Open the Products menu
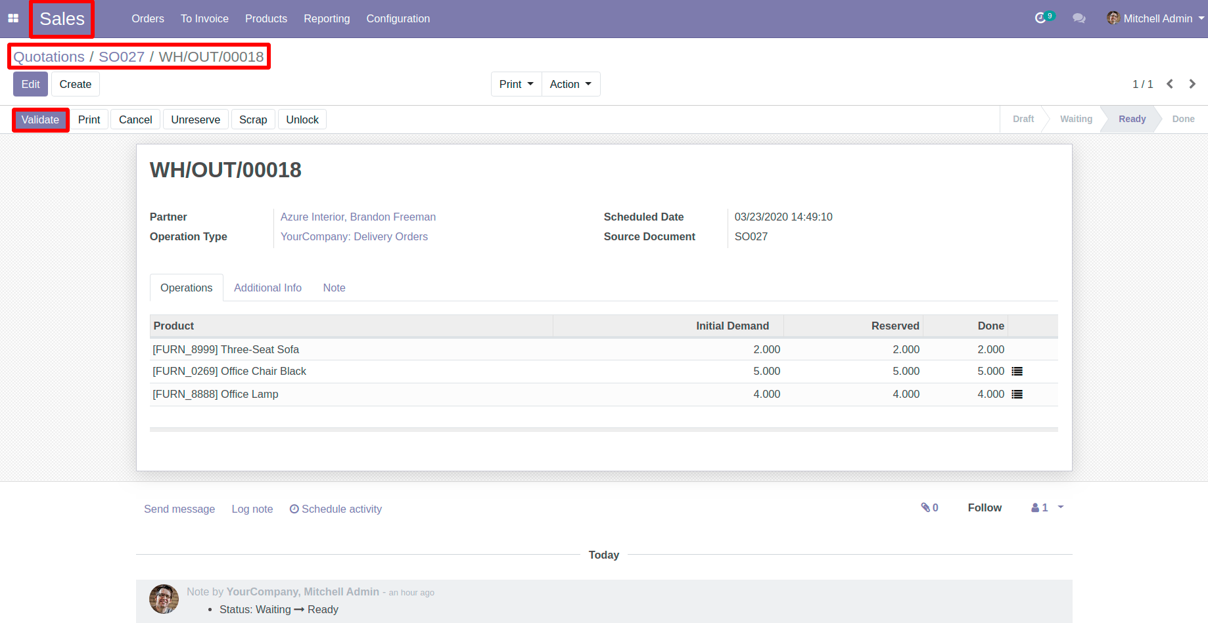This screenshot has width=1208, height=623. click(266, 18)
